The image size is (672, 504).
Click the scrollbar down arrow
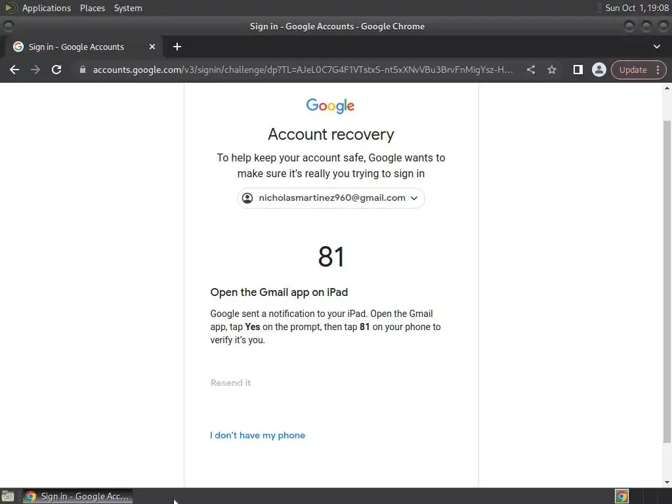[x=667, y=482]
